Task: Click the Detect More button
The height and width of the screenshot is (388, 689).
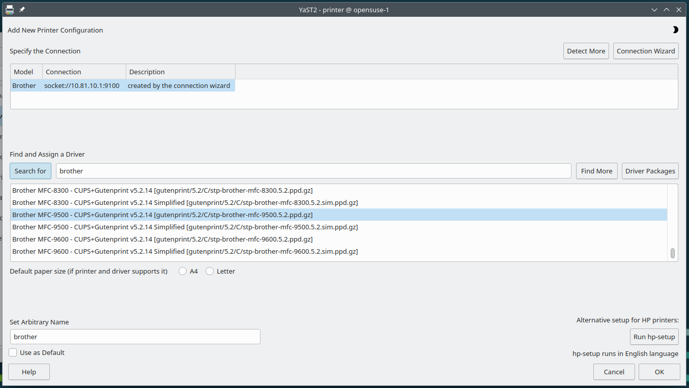Action: point(586,51)
